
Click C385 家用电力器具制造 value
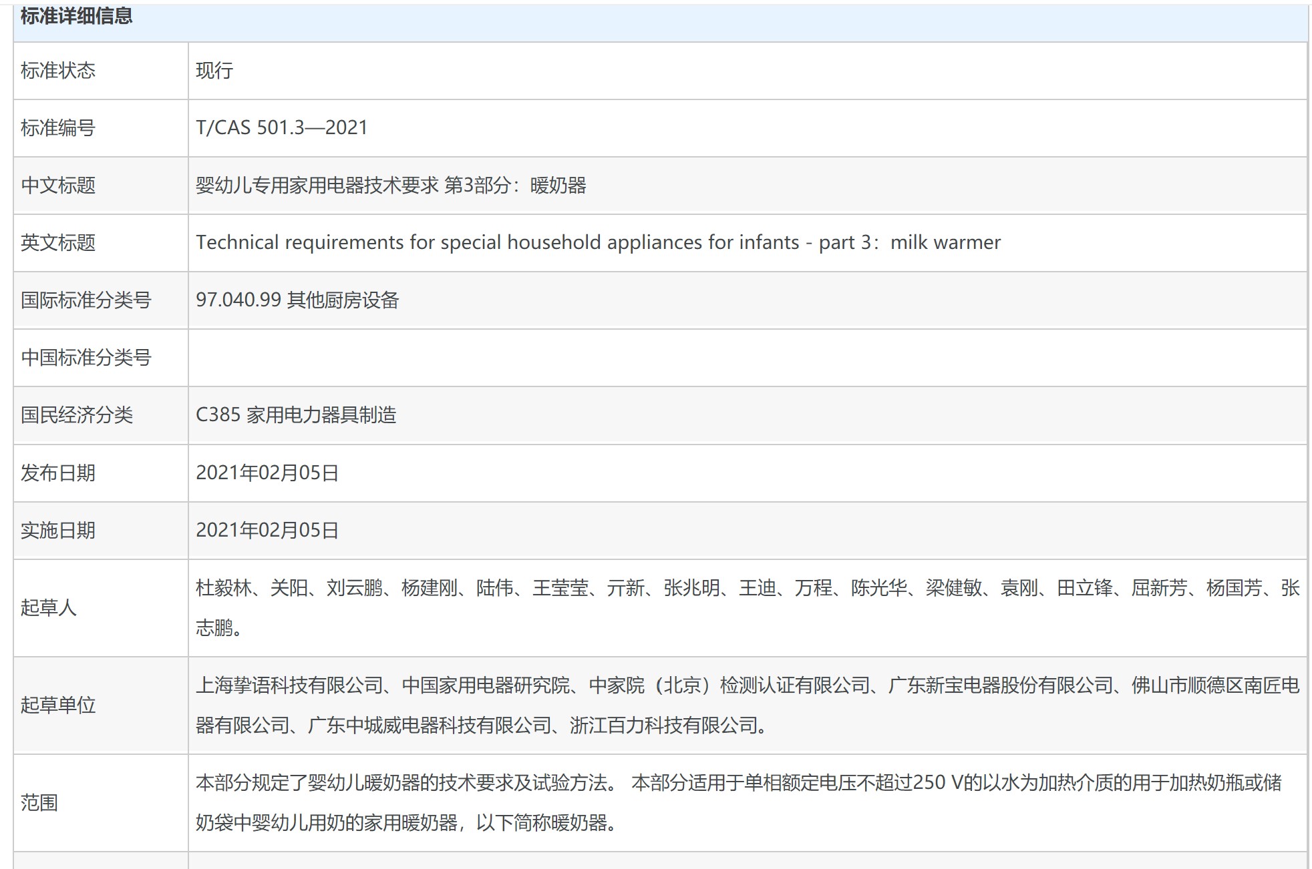(295, 415)
